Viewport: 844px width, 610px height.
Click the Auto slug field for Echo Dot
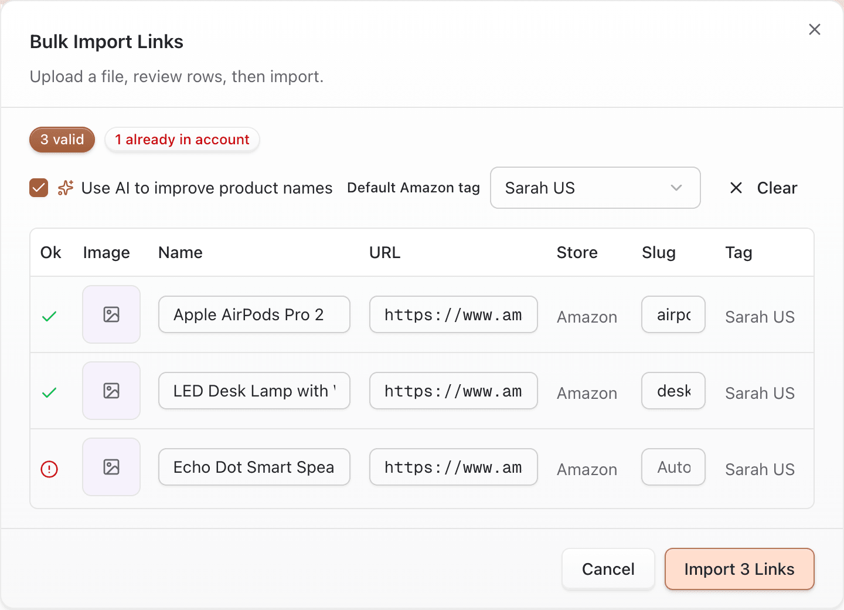point(673,467)
